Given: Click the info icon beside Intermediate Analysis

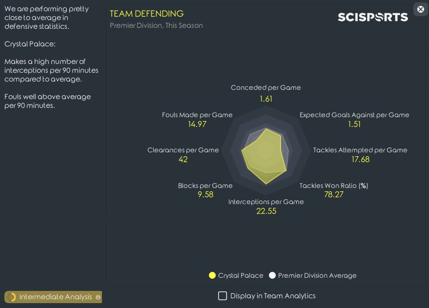Looking at the screenshot, I should click(x=98, y=297).
